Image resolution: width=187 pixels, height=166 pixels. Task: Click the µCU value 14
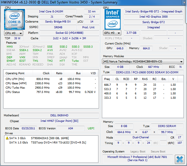pos(92,22)
